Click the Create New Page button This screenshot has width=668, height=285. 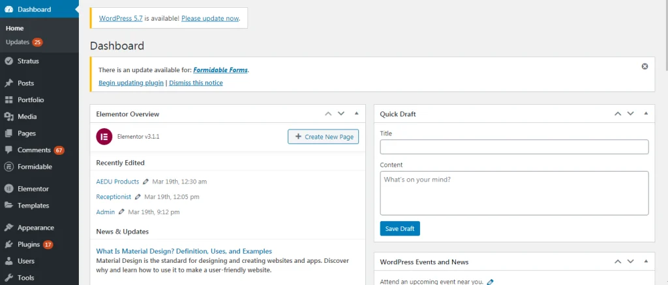coord(324,137)
